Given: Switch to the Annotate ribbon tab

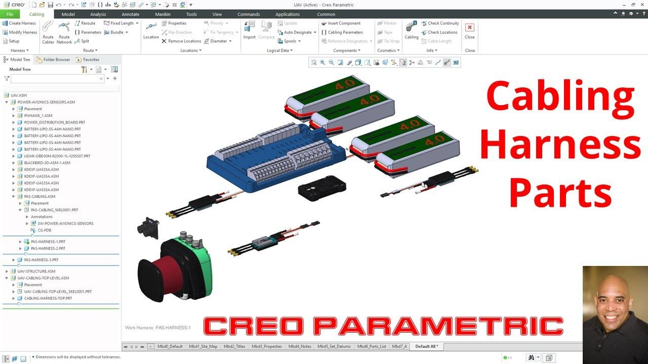Looking at the screenshot, I should tap(131, 14).
